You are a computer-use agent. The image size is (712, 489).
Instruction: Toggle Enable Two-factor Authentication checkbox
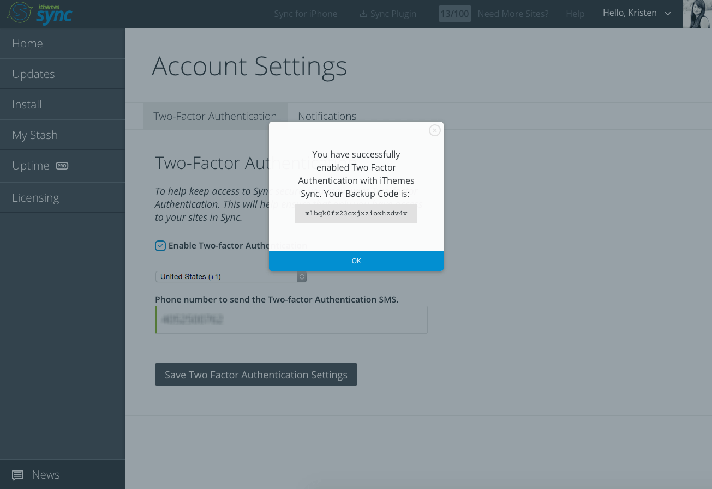tap(160, 246)
